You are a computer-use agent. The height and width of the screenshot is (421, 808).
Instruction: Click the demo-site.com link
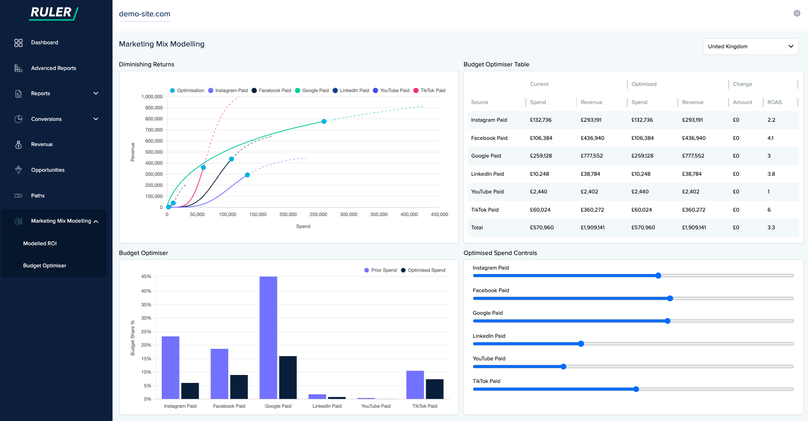(144, 14)
